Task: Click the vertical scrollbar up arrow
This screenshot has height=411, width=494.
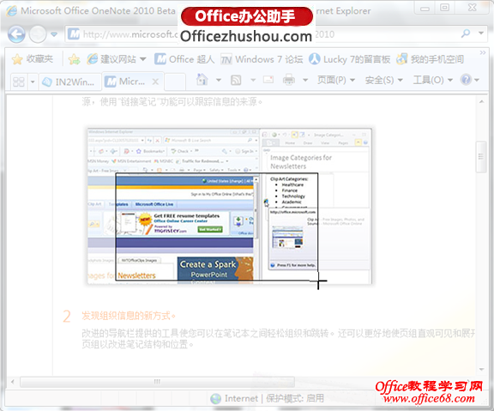Action: [482, 102]
